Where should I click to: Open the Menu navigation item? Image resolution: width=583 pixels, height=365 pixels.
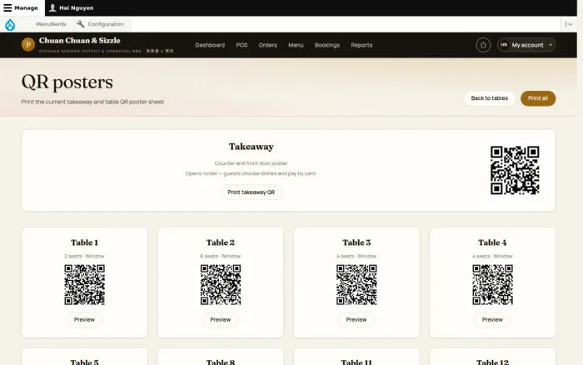(x=296, y=45)
